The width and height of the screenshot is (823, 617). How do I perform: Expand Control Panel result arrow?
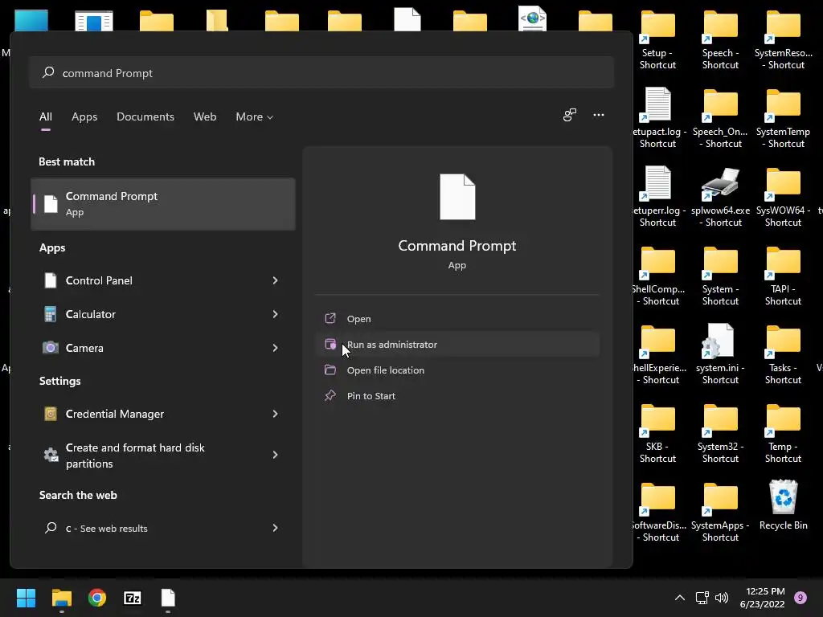click(275, 280)
